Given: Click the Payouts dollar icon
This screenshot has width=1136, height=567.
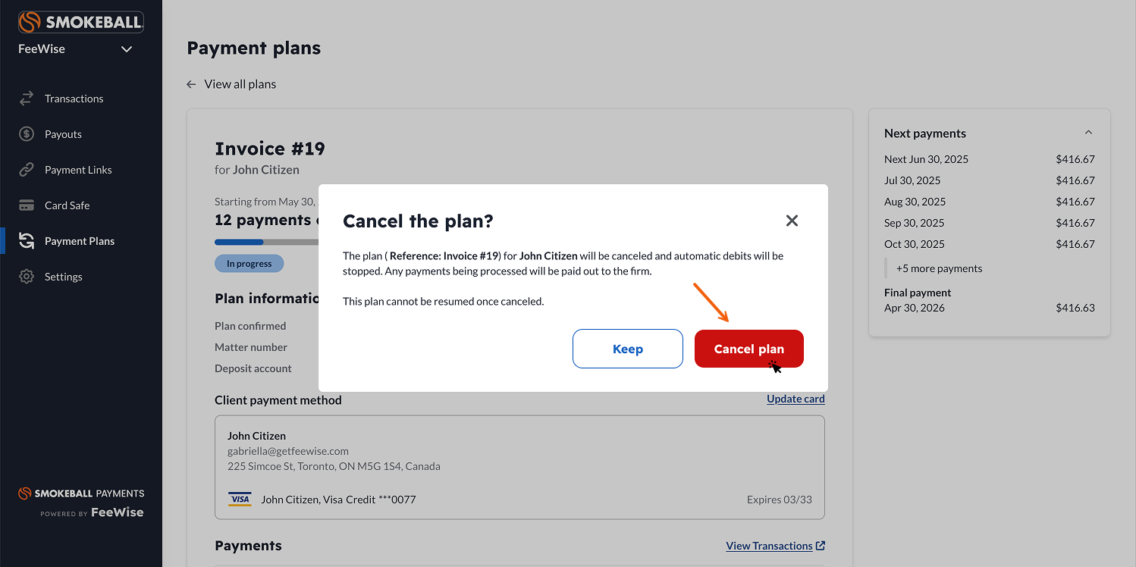Looking at the screenshot, I should pyautogui.click(x=27, y=134).
